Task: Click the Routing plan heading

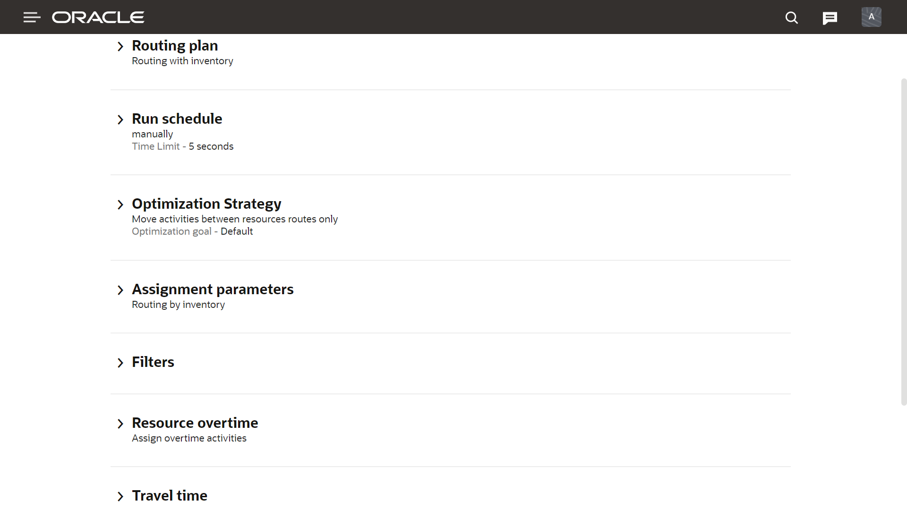Action: point(175,45)
